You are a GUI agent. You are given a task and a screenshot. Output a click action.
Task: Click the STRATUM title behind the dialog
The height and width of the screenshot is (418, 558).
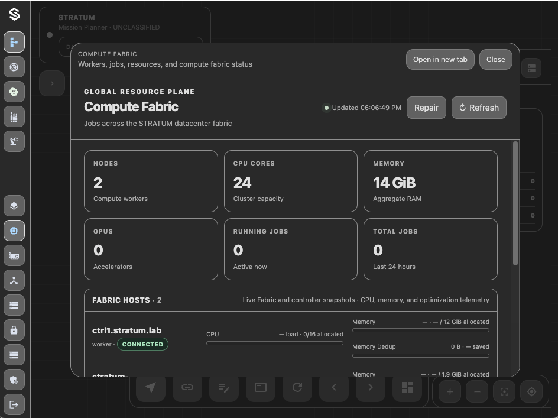[77, 18]
